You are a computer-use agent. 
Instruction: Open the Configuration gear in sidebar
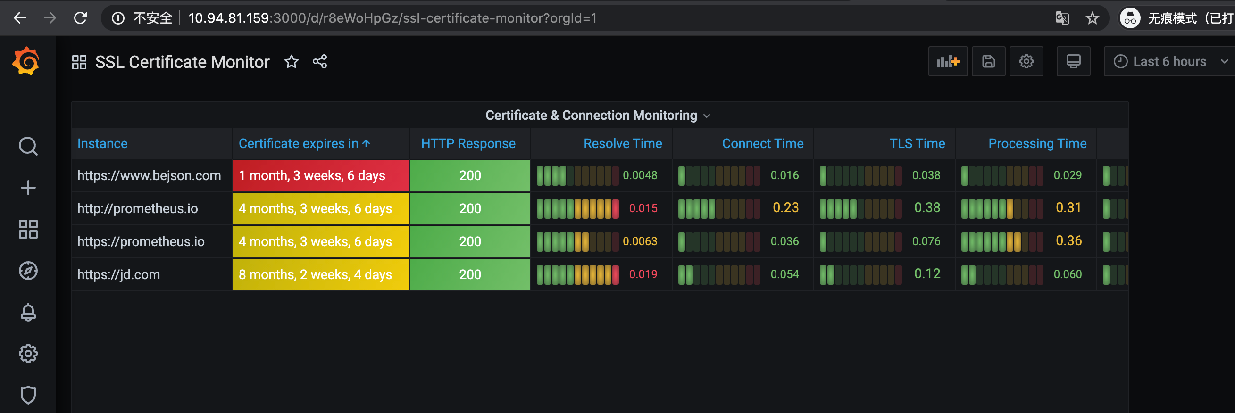(28, 354)
